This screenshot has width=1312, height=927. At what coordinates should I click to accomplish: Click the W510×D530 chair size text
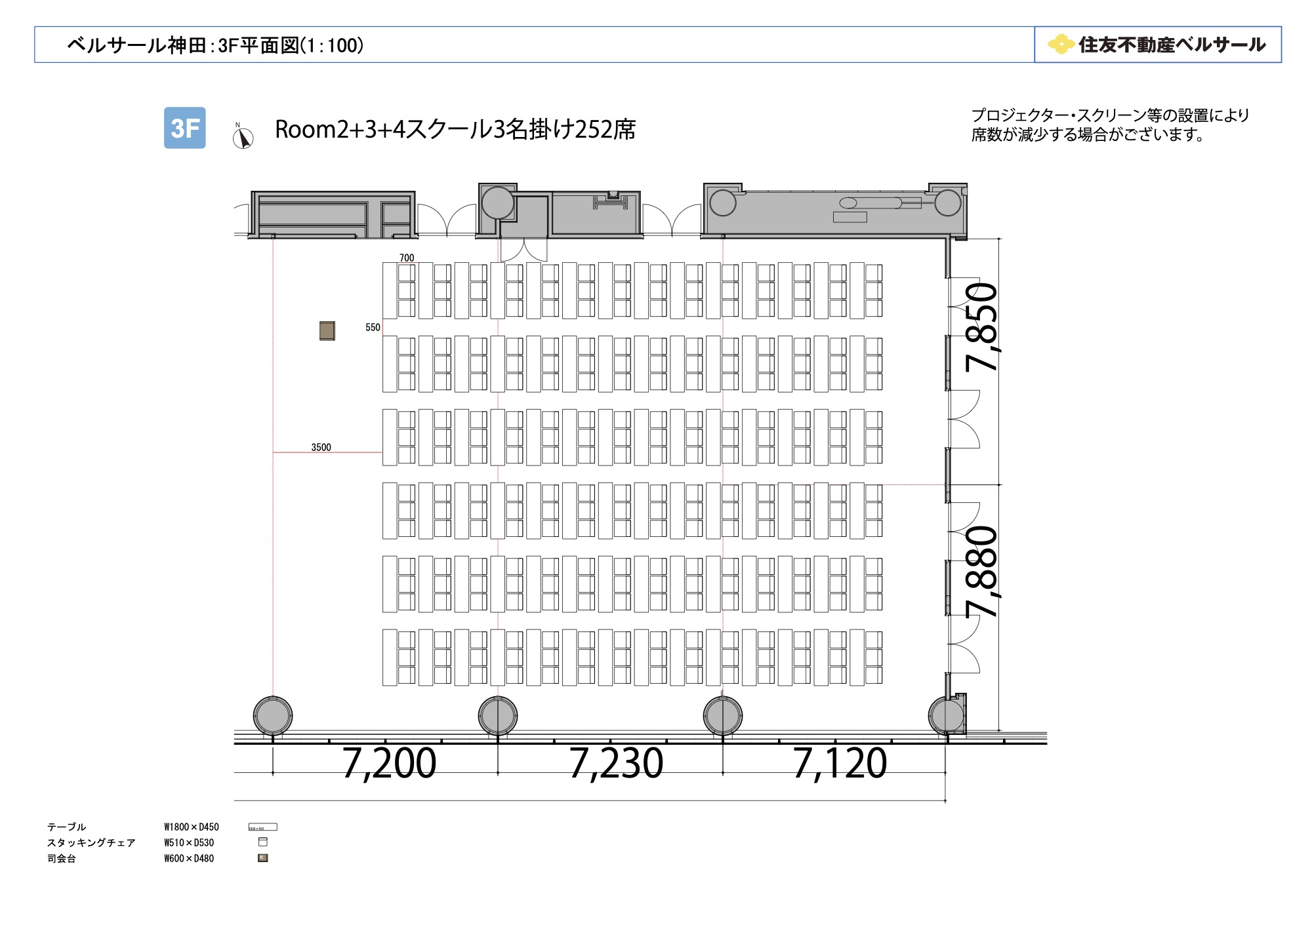click(189, 842)
